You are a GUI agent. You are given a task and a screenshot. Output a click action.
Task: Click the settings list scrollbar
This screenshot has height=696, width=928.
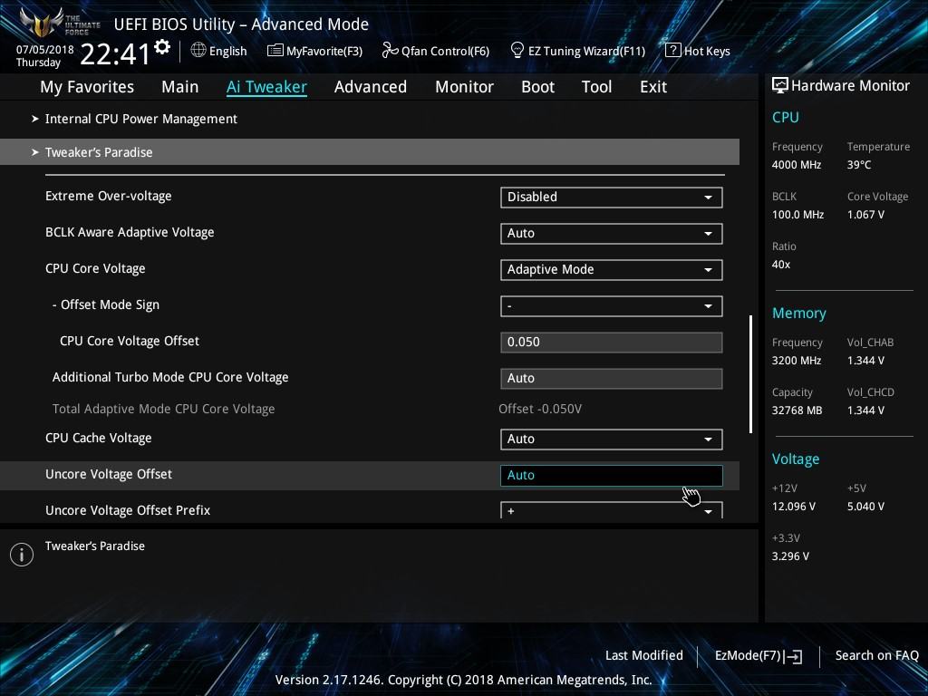click(750, 374)
